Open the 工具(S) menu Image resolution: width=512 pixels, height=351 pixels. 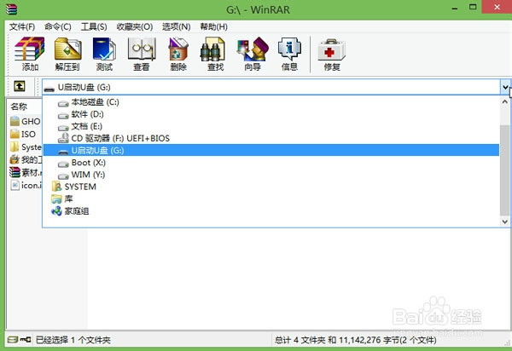coord(94,26)
